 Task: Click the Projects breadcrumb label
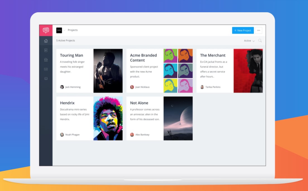click(x=73, y=30)
